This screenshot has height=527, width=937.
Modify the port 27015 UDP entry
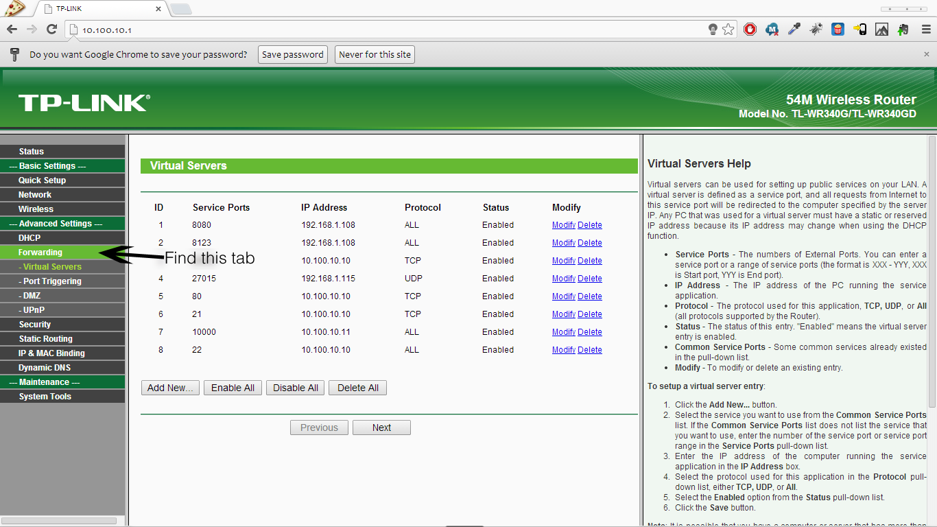point(564,279)
